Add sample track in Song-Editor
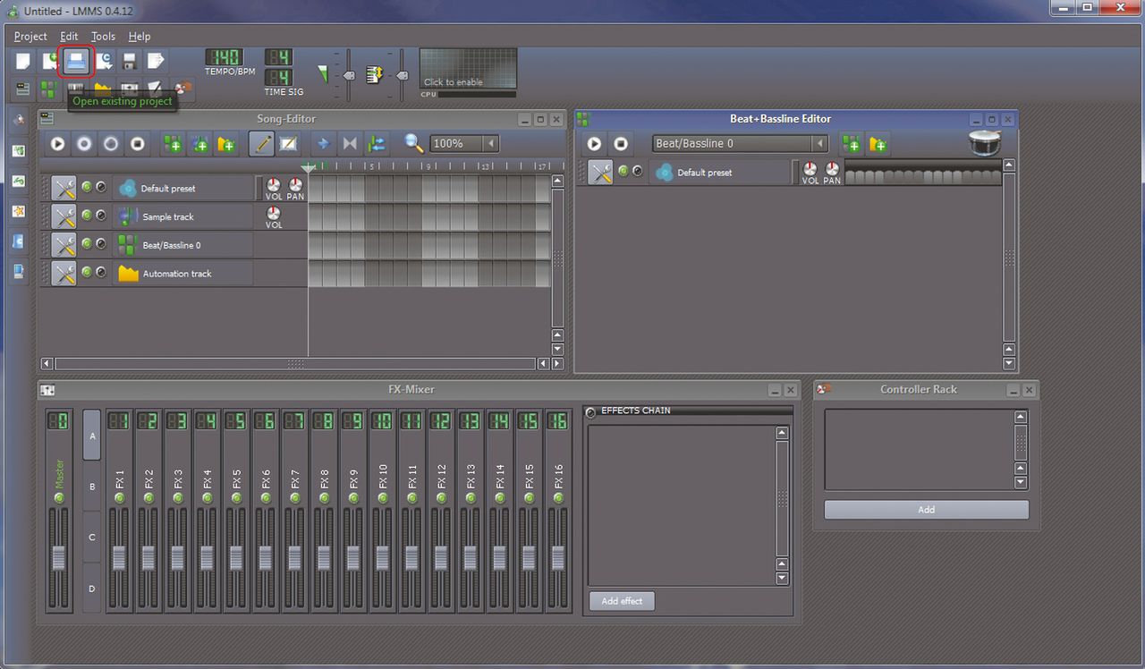Viewport: 1145px width, 669px height. (x=200, y=143)
